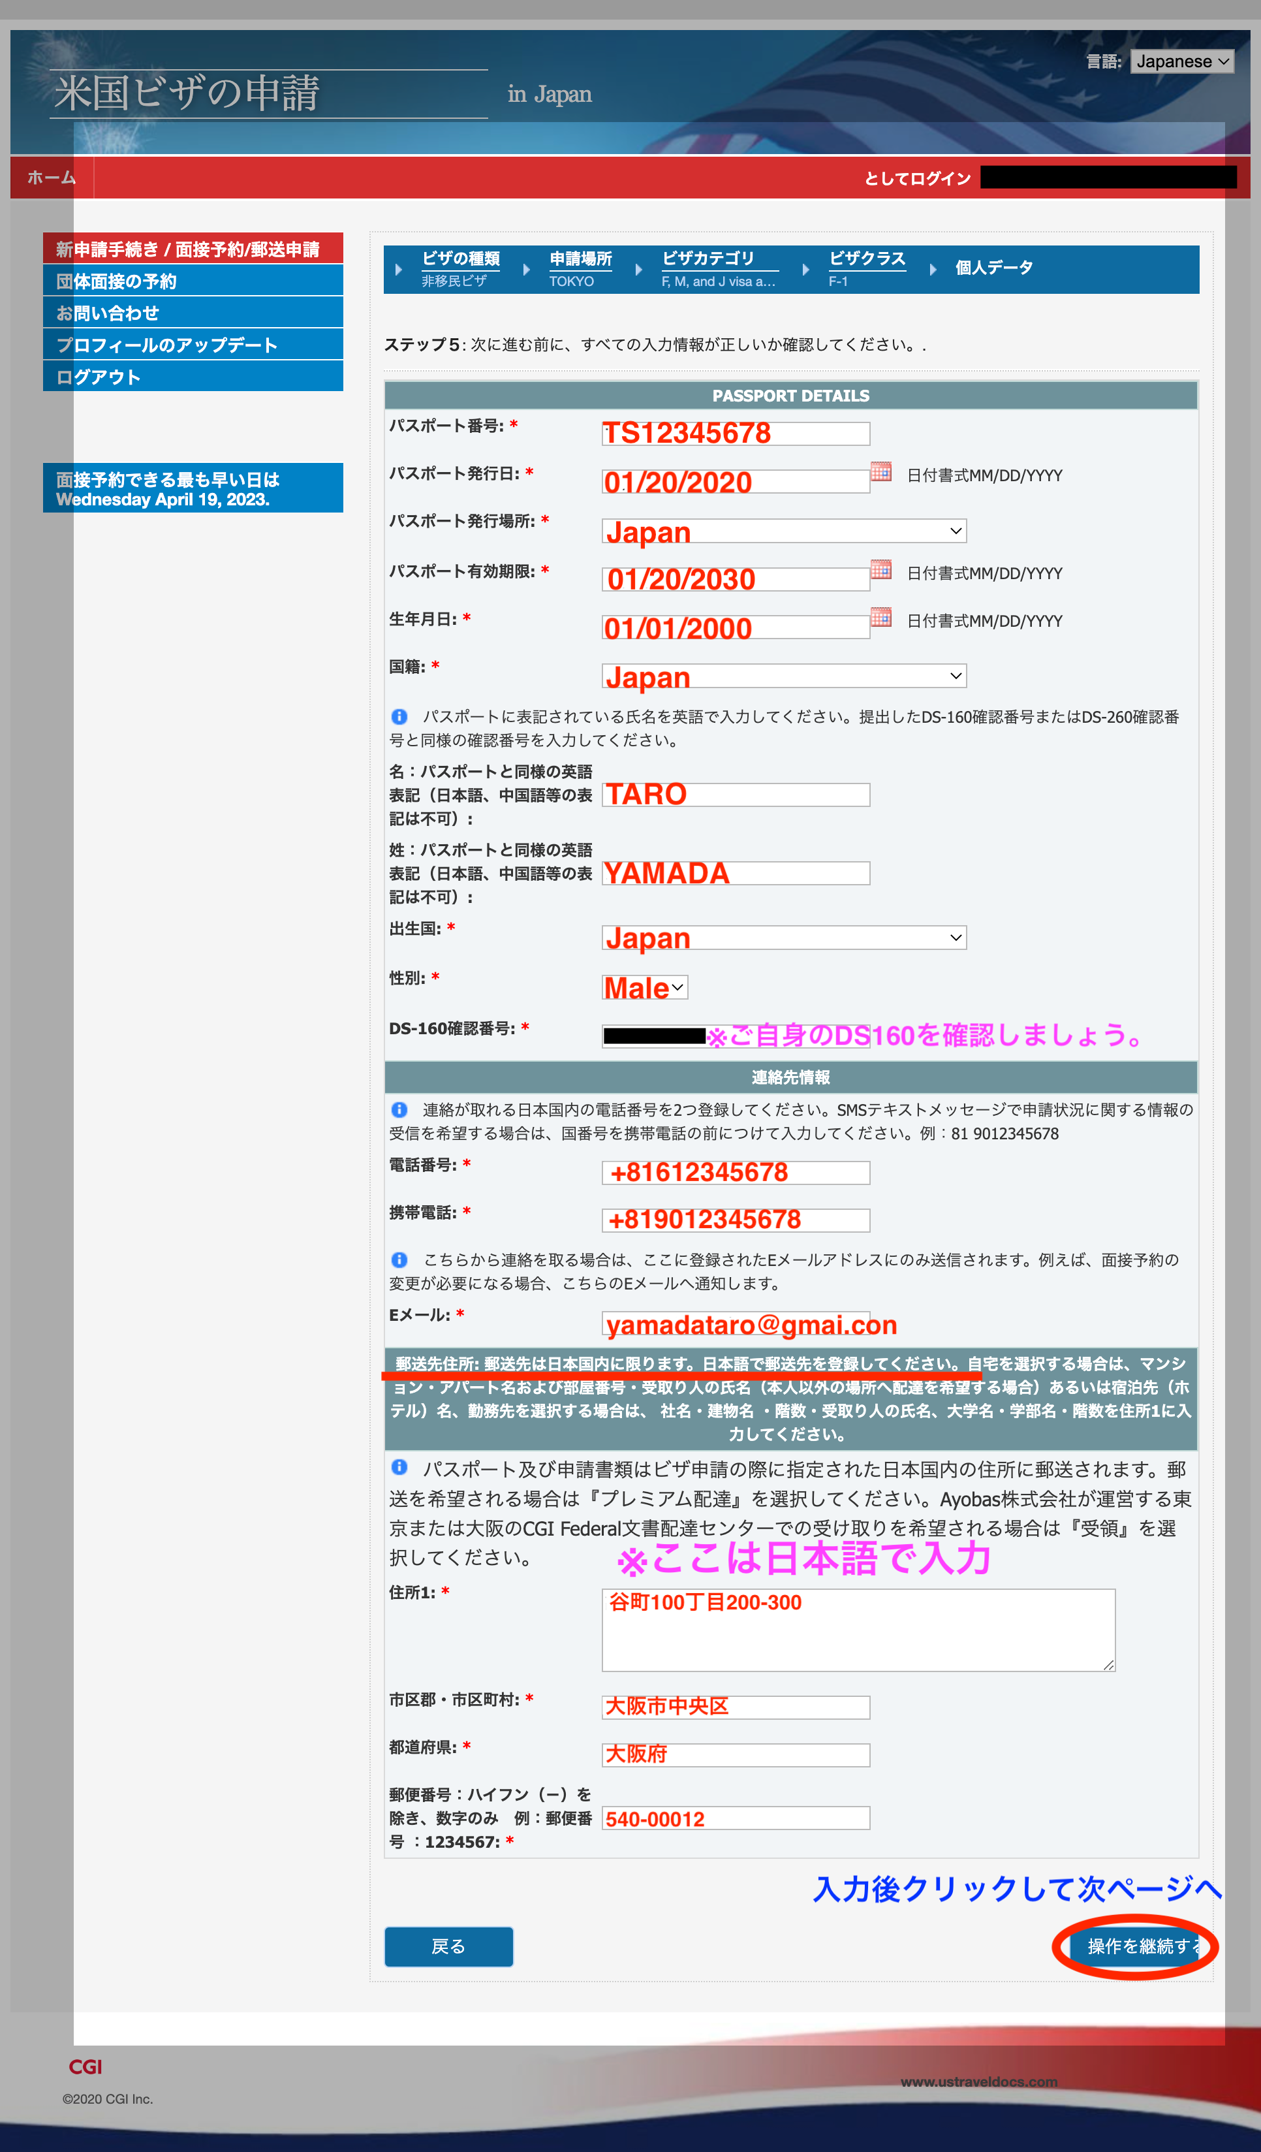
Task: Click info icon beside email contact note
Action: click(x=399, y=1259)
